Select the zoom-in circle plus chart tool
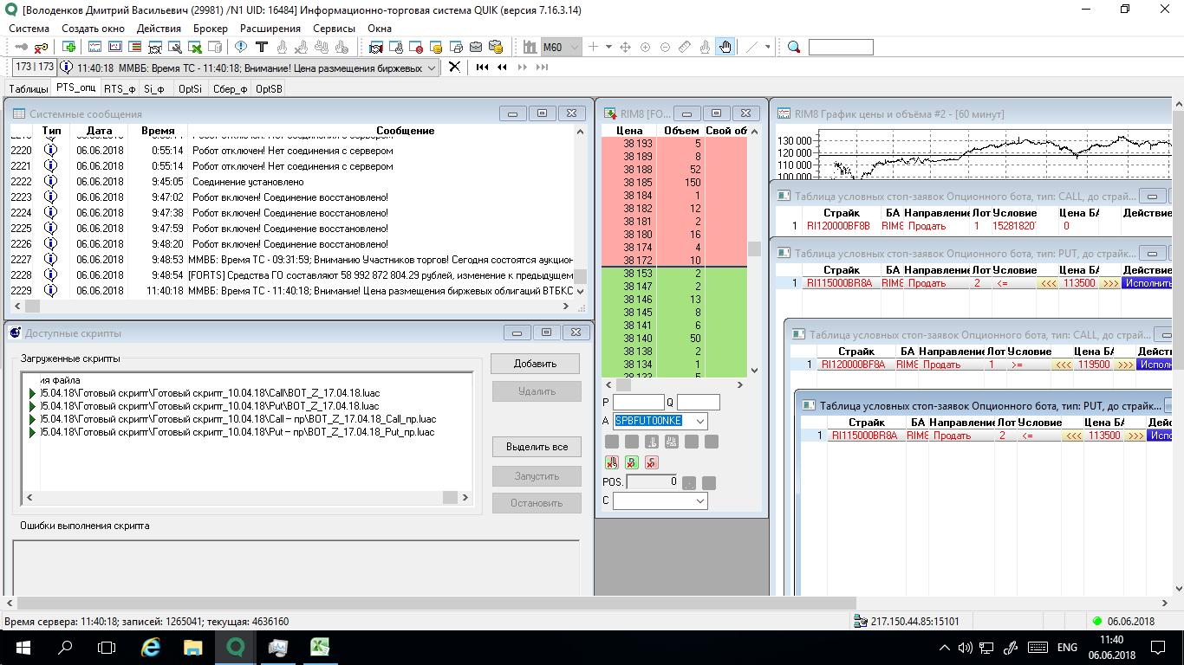The image size is (1184, 665). point(645,47)
